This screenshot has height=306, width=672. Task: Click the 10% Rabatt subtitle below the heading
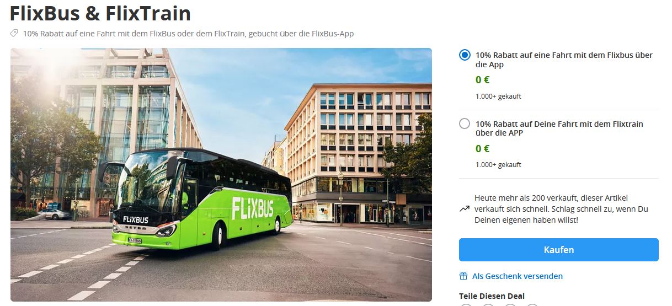click(188, 34)
